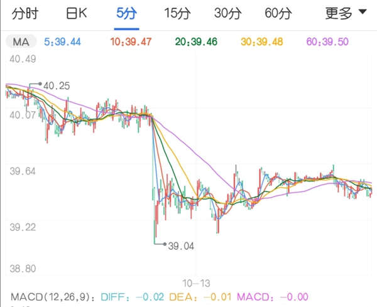The width and height of the screenshot is (377, 307).
Task: Click the 39.64 axis label
Action: pos(23,171)
